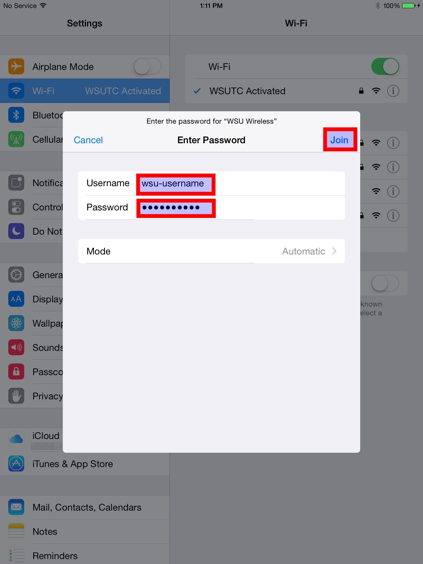
Task: Select the Wi-Fi row in sidebar
Action: point(85,91)
